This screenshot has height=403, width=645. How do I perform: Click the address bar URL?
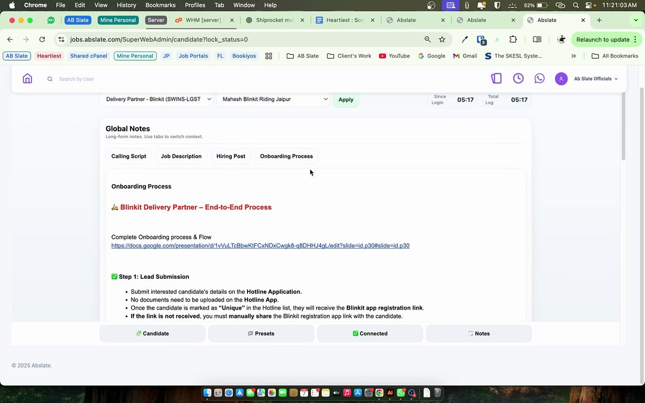(x=159, y=40)
